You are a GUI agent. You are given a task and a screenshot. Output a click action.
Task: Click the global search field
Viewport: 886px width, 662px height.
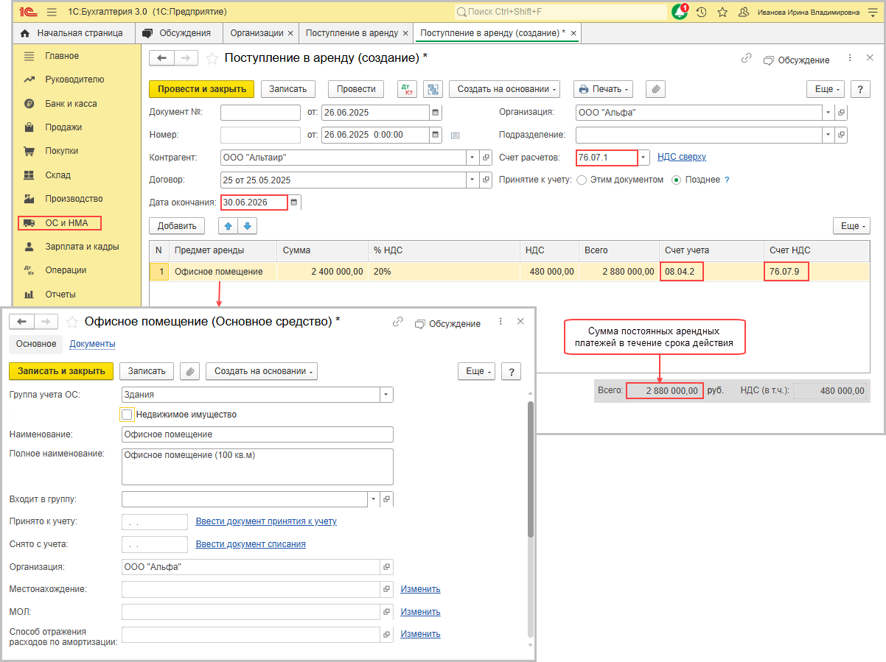560,12
